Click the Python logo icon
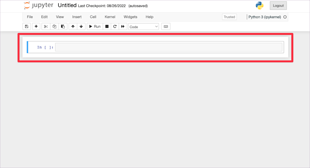Viewport: 310px width, 168px height. 259,5
